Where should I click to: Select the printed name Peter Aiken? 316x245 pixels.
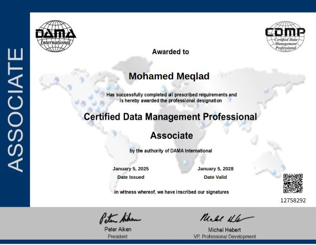(118, 229)
